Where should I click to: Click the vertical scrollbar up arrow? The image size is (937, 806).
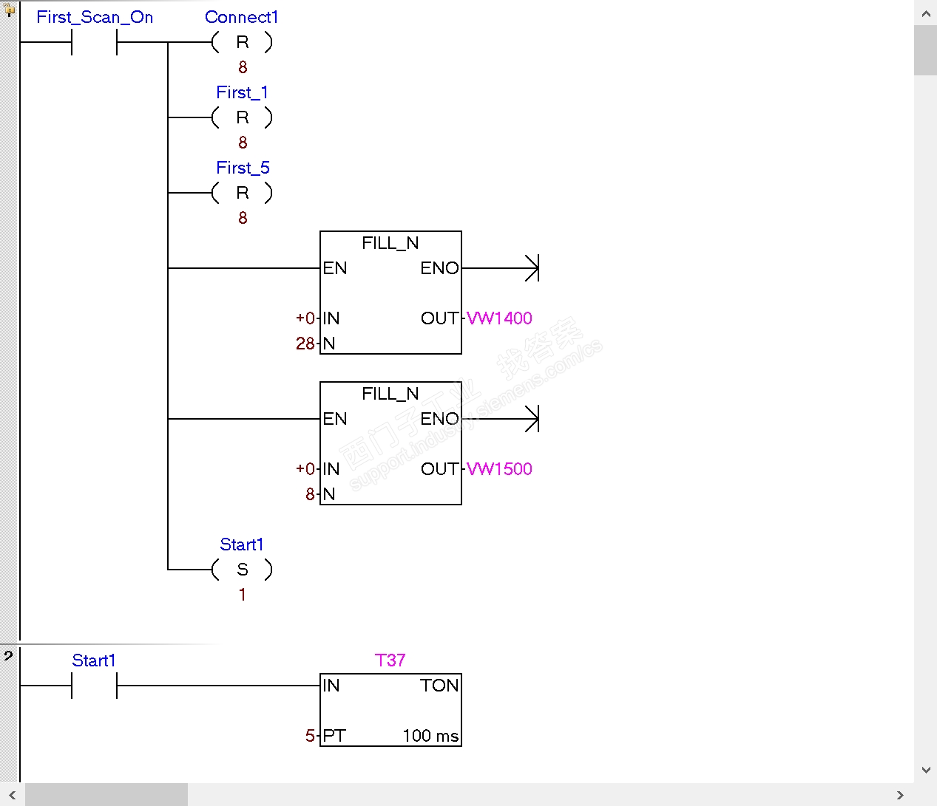(x=926, y=13)
